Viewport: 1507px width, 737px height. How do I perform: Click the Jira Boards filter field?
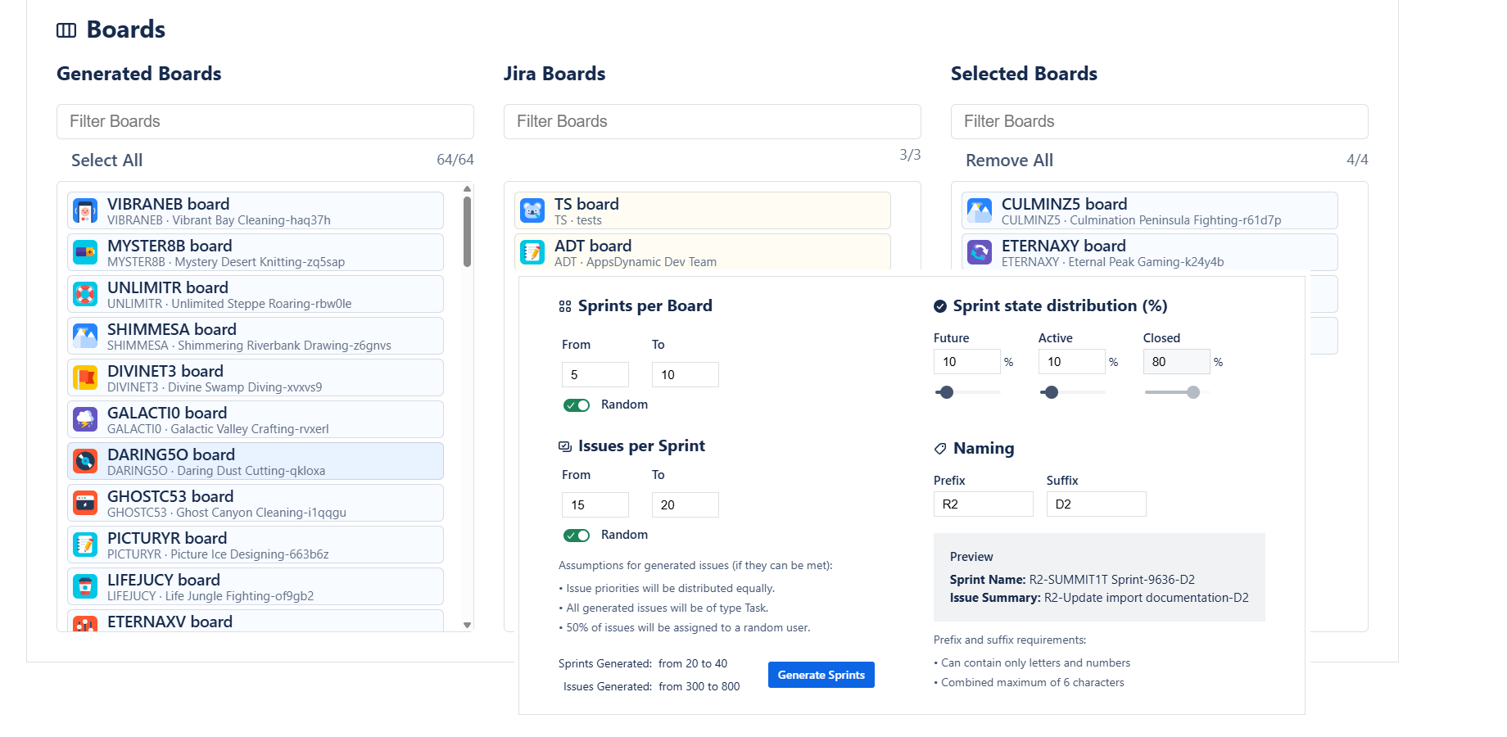tap(712, 121)
